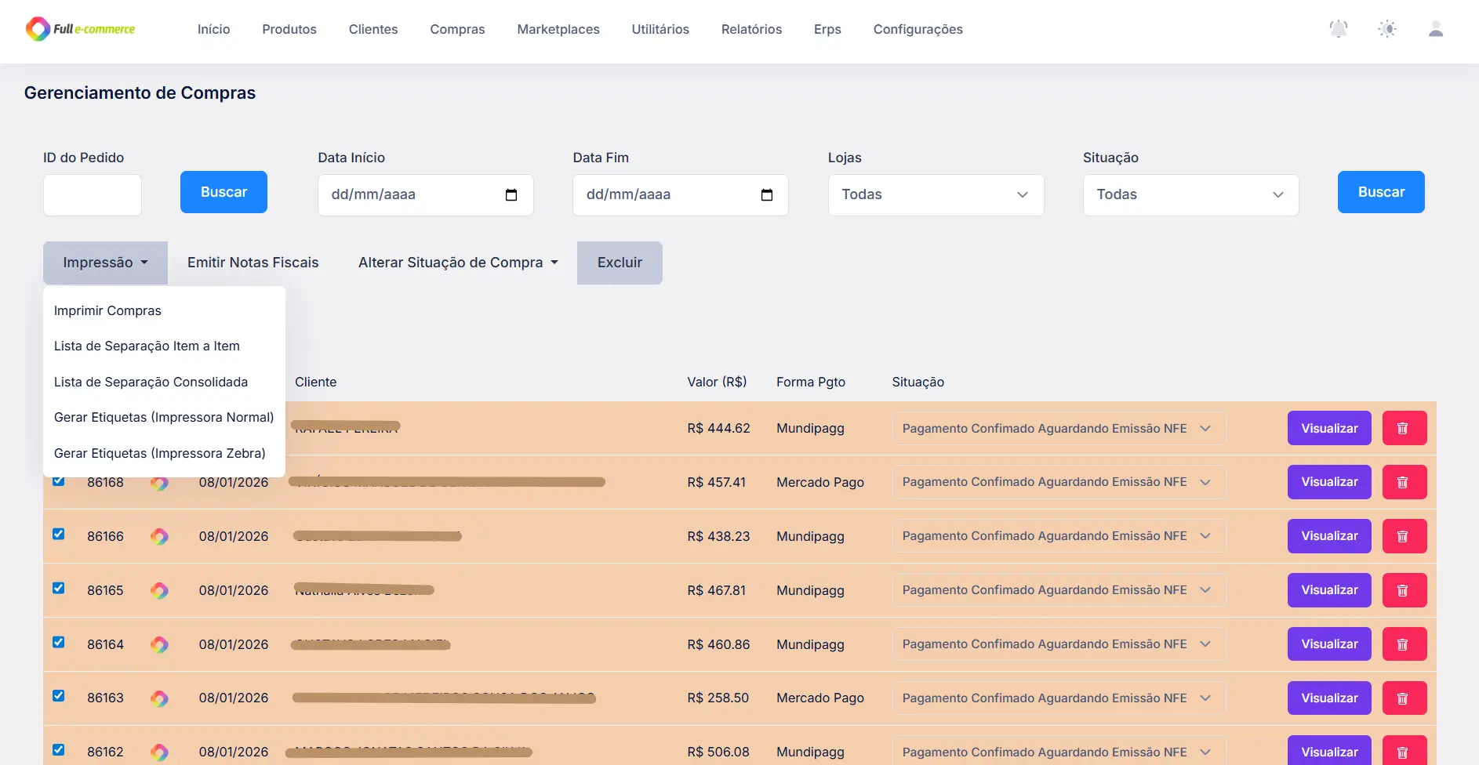Click the Full e-commerce logo
This screenshot has width=1479, height=765.
click(80, 29)
